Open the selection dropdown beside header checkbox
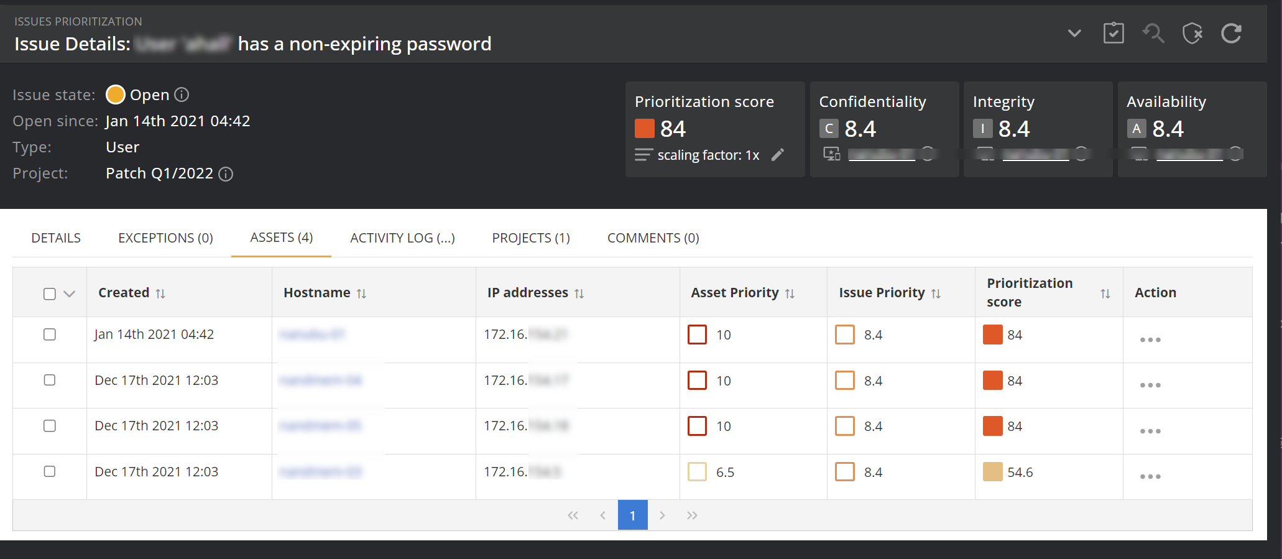The height and width of the screenshot is (559, 1282). [70, 293]
